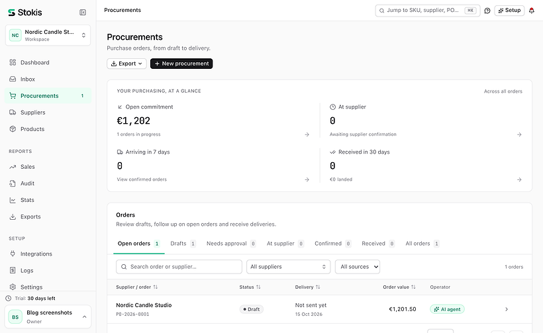Viewport: 543px width, 333px height.
Task: Open the Awaiting supplier confirmation arrow
Action: point(519,134)
